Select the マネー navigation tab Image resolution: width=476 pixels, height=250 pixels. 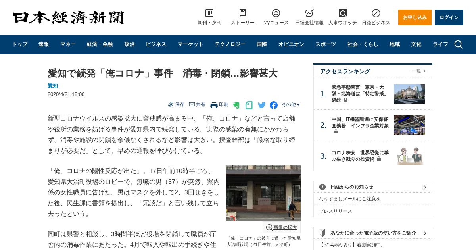click(68, 44)
